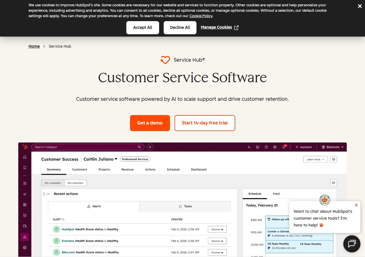Click the search magnifier icon
Screen dimensions: 365x257
point(139,147)
